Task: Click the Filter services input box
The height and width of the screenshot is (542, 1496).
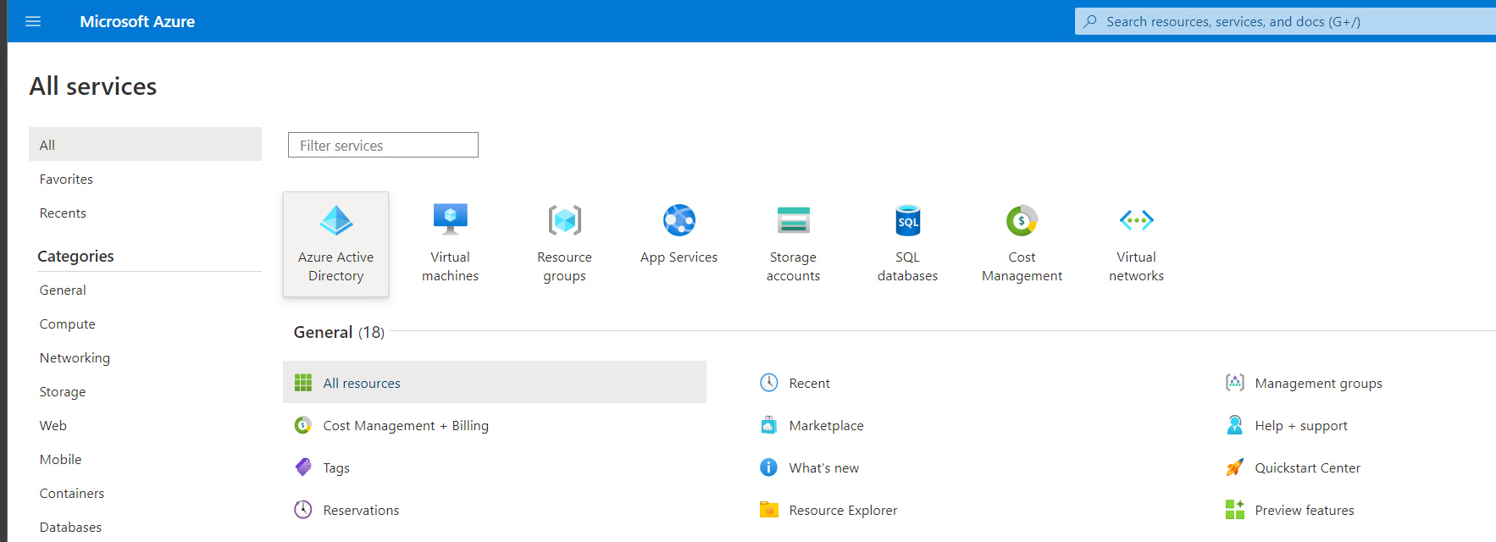Action: pos(383,146)
